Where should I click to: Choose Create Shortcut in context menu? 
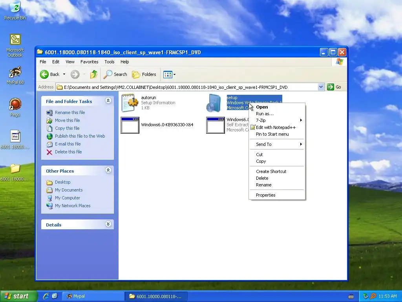click(277, 171)
